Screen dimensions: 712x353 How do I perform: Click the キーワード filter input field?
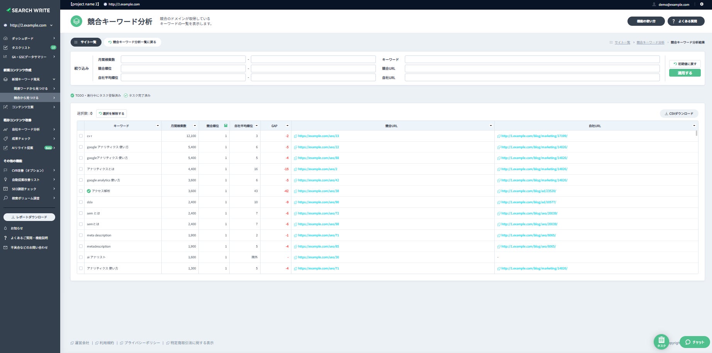532,59
